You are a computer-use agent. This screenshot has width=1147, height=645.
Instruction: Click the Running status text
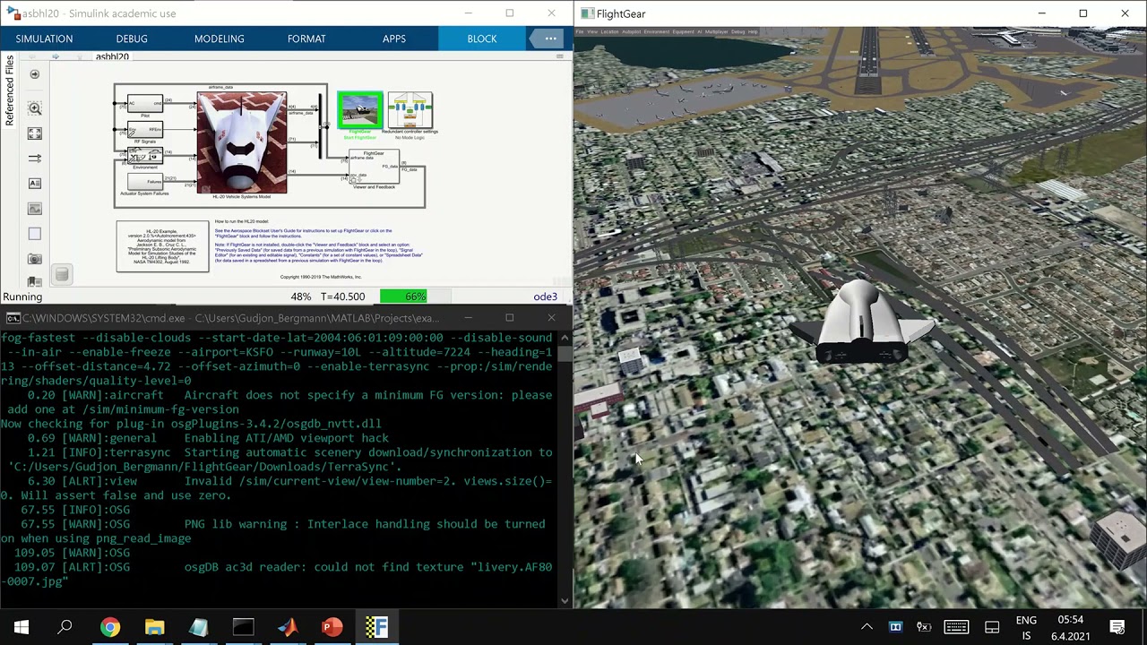pyautogui.click(x=22, y=297)
